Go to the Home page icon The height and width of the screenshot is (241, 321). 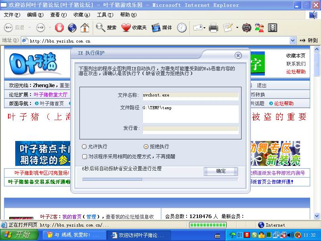pyautogui.click(x=85, y=27)
